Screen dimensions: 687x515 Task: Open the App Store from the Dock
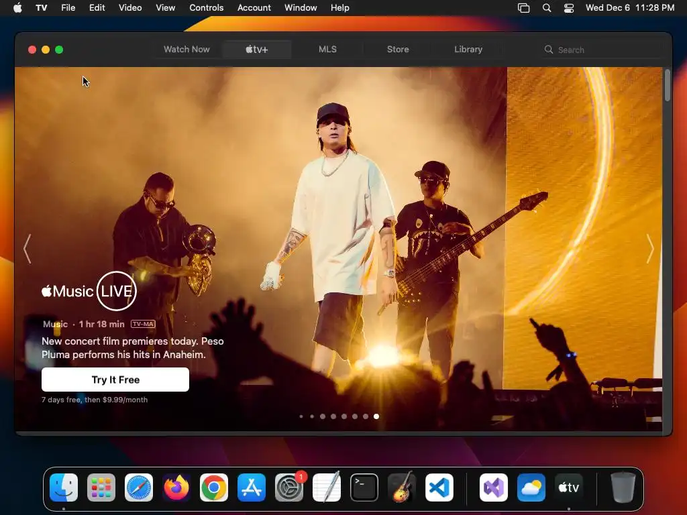pos(252,488)
